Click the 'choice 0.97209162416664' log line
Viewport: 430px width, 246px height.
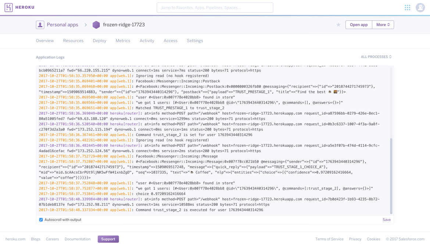click(x=112, y=193)
